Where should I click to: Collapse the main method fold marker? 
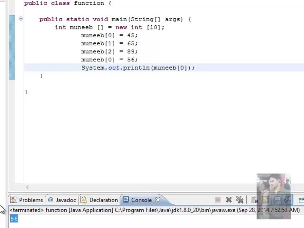pyautogui.click(x=21, y=19)
